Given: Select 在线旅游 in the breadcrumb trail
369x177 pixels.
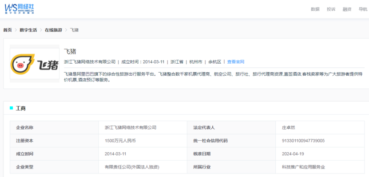Looking at the screenshot, I should (53, 30).
